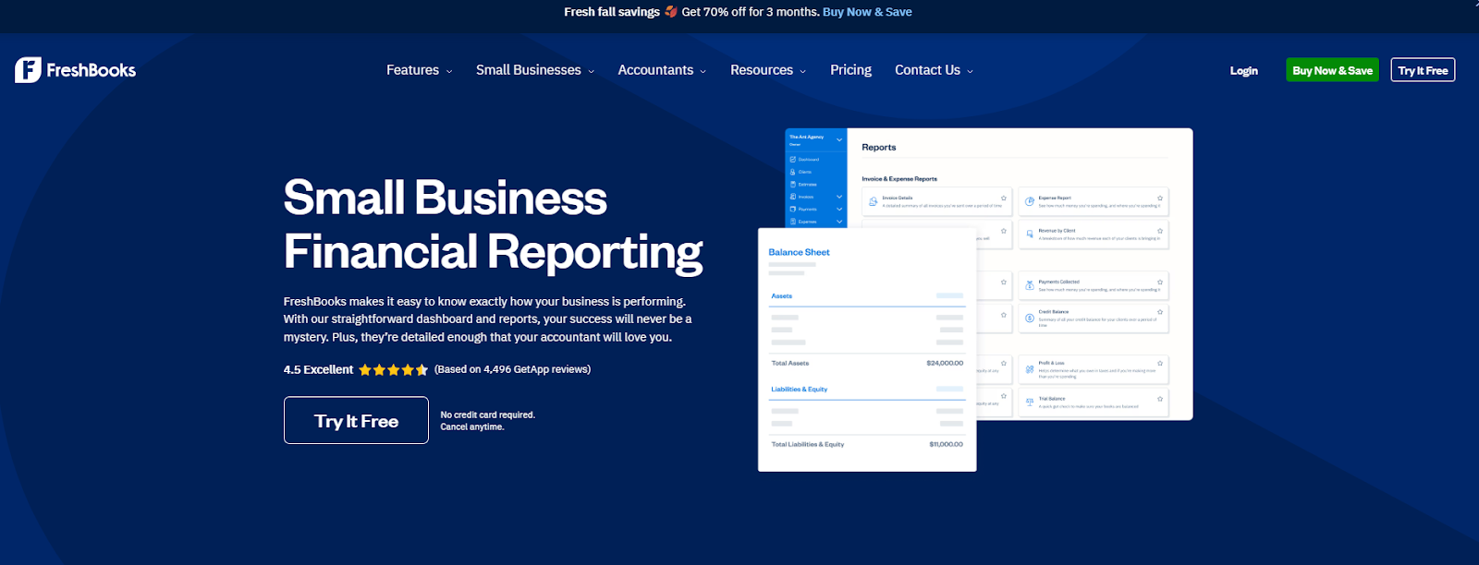Expand the Expenses chevron in preview sidebar
Image resolution: width=1479 pixels, height=565 pixels.
click(839, 222)
